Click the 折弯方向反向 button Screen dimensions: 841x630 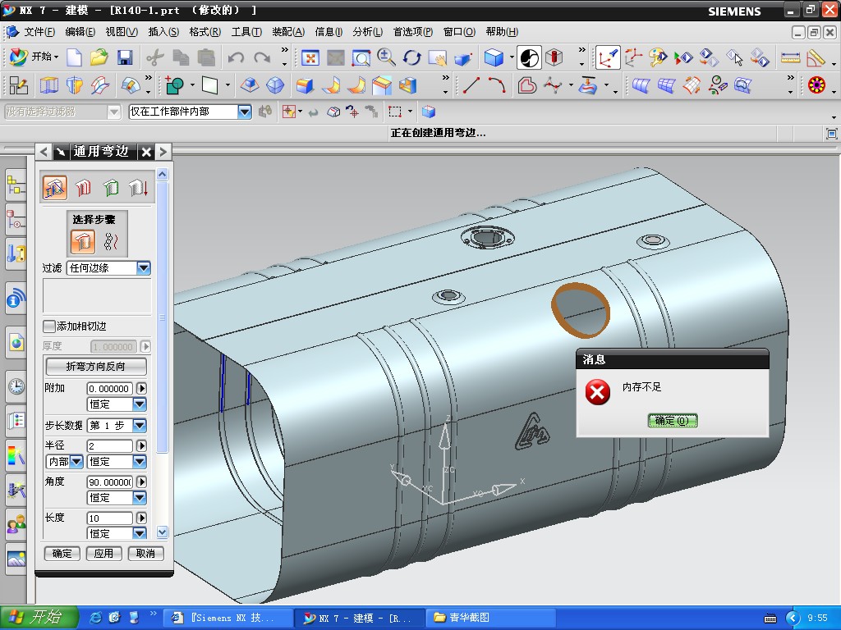96,367
